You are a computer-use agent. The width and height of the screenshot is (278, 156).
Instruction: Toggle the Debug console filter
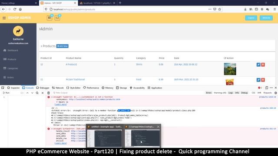[244, 93]
